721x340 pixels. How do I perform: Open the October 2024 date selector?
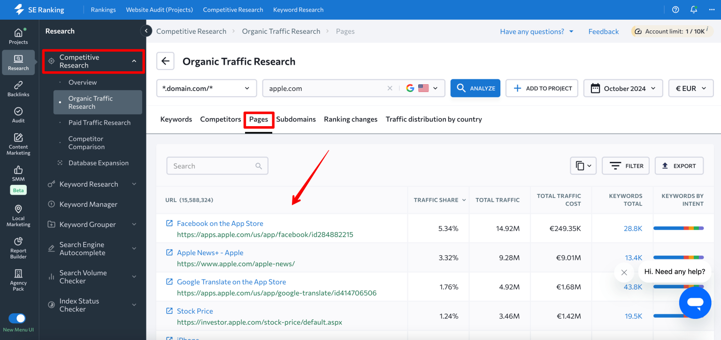[x=623, y=88]
